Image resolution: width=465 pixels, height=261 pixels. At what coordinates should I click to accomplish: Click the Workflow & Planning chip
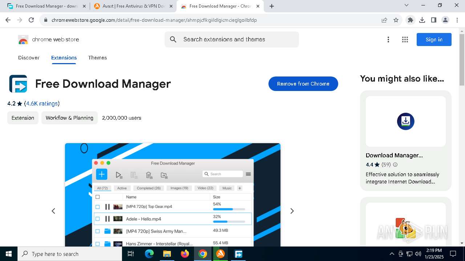[69, 118]
